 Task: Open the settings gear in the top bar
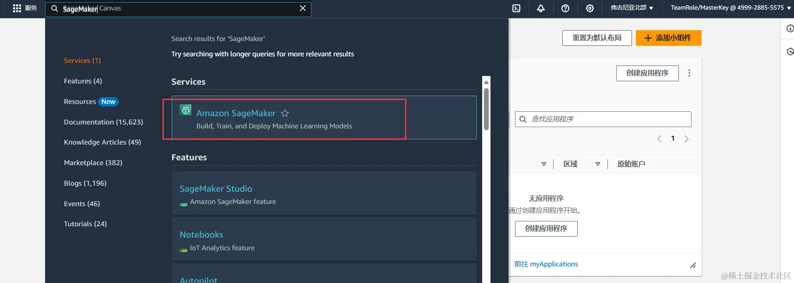[x=590, y=8]
